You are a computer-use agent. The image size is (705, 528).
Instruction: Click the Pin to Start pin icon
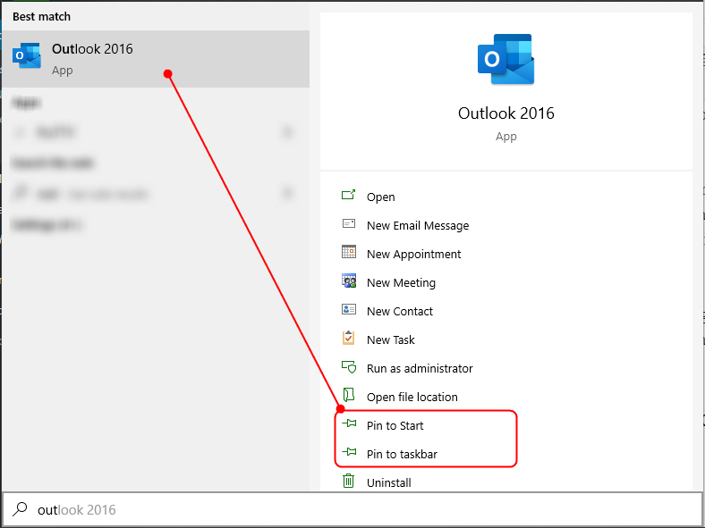coord(349,423)
